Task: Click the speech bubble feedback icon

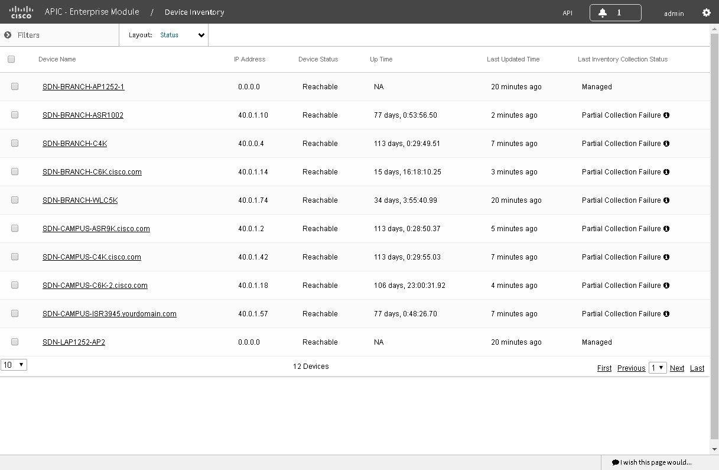Action: (616, 462)
